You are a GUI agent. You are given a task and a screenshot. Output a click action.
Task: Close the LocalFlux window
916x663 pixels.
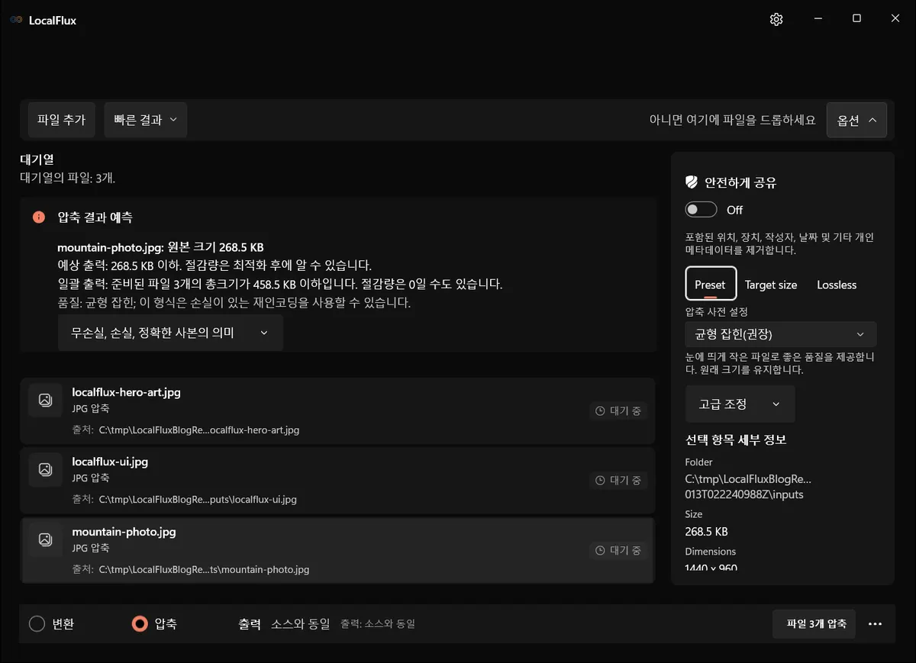(x=895, y=19)
